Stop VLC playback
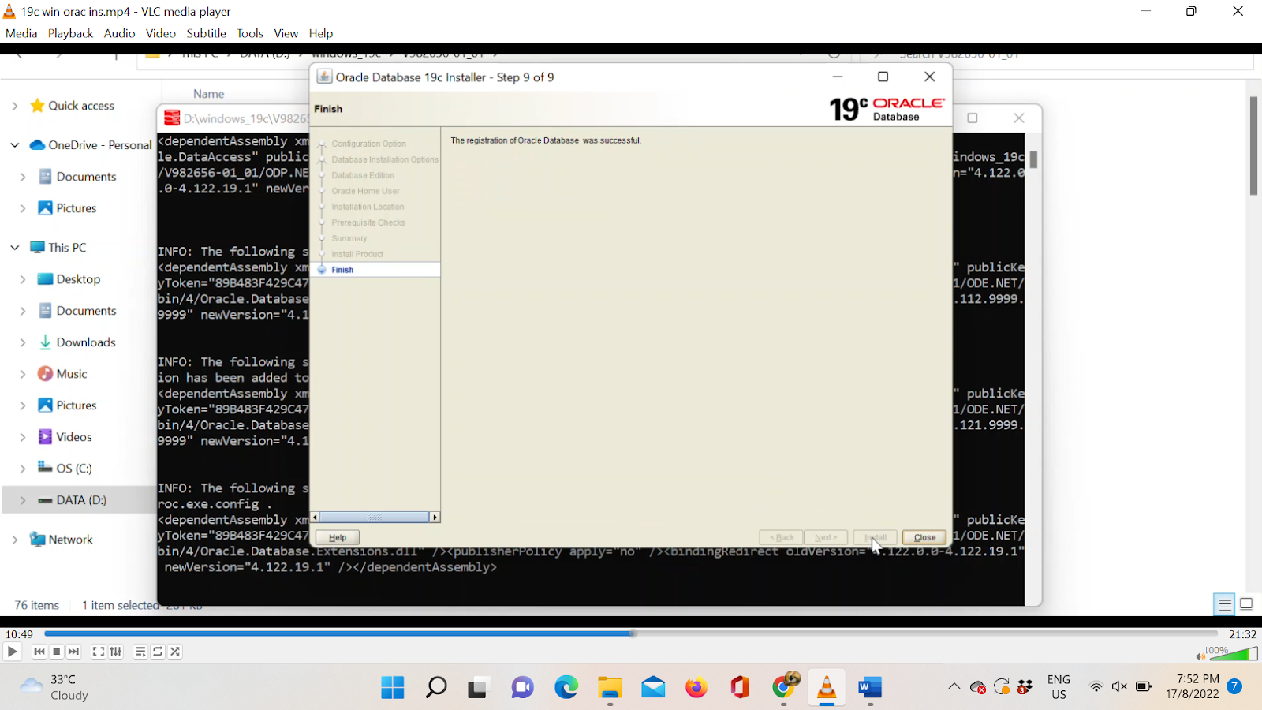The height and width of the screenshot is (710, 1262). pyautogui.click(x=57, y=652)
